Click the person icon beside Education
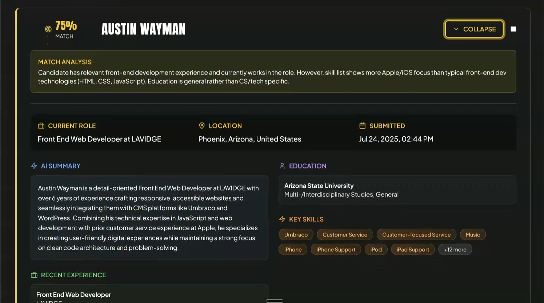Viewport: 544px width, 303px height. tap(282, 166)
